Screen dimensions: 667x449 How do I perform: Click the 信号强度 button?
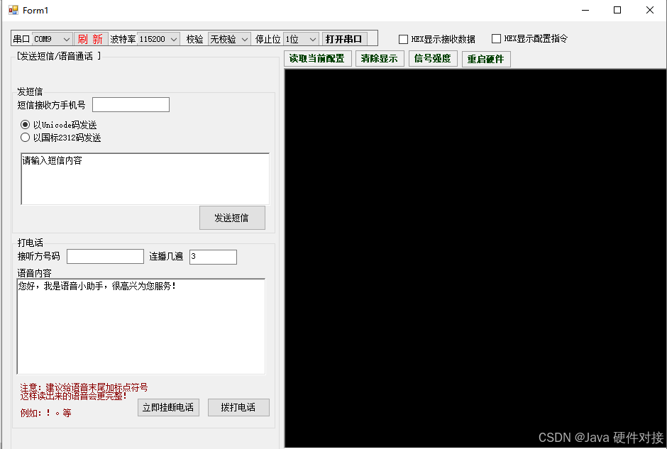point(433,58)
